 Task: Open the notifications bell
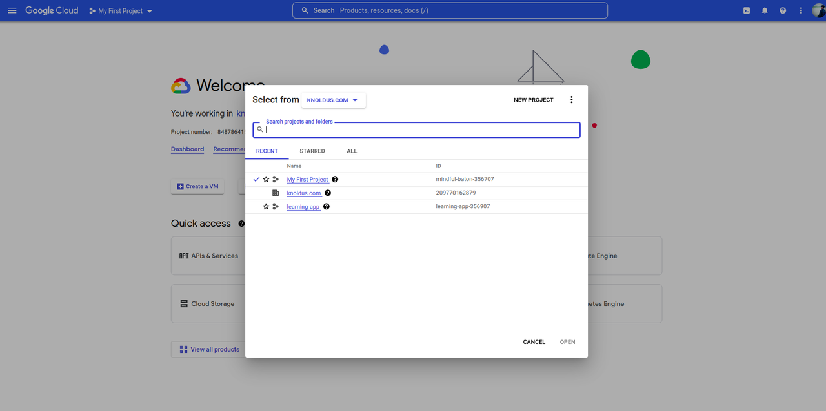click(765, 10)
